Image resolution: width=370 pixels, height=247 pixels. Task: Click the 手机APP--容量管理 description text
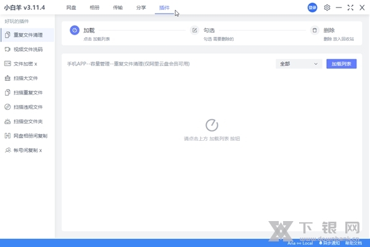[128, 64]
